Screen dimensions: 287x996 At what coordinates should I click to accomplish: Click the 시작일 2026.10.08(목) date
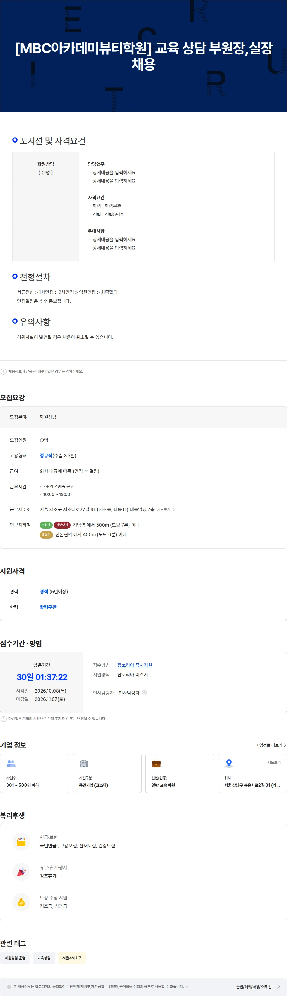(x=50, y=691)
